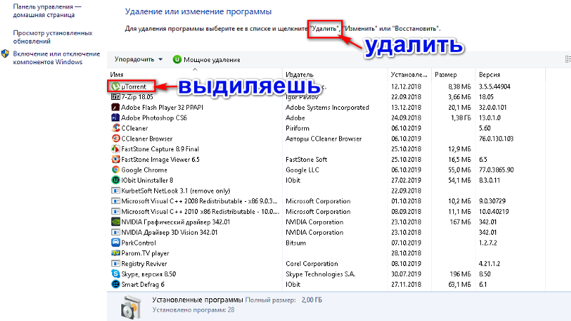Click the Smart Defrag 6 icon
The image size is (571, 321).
click(116, 284)
